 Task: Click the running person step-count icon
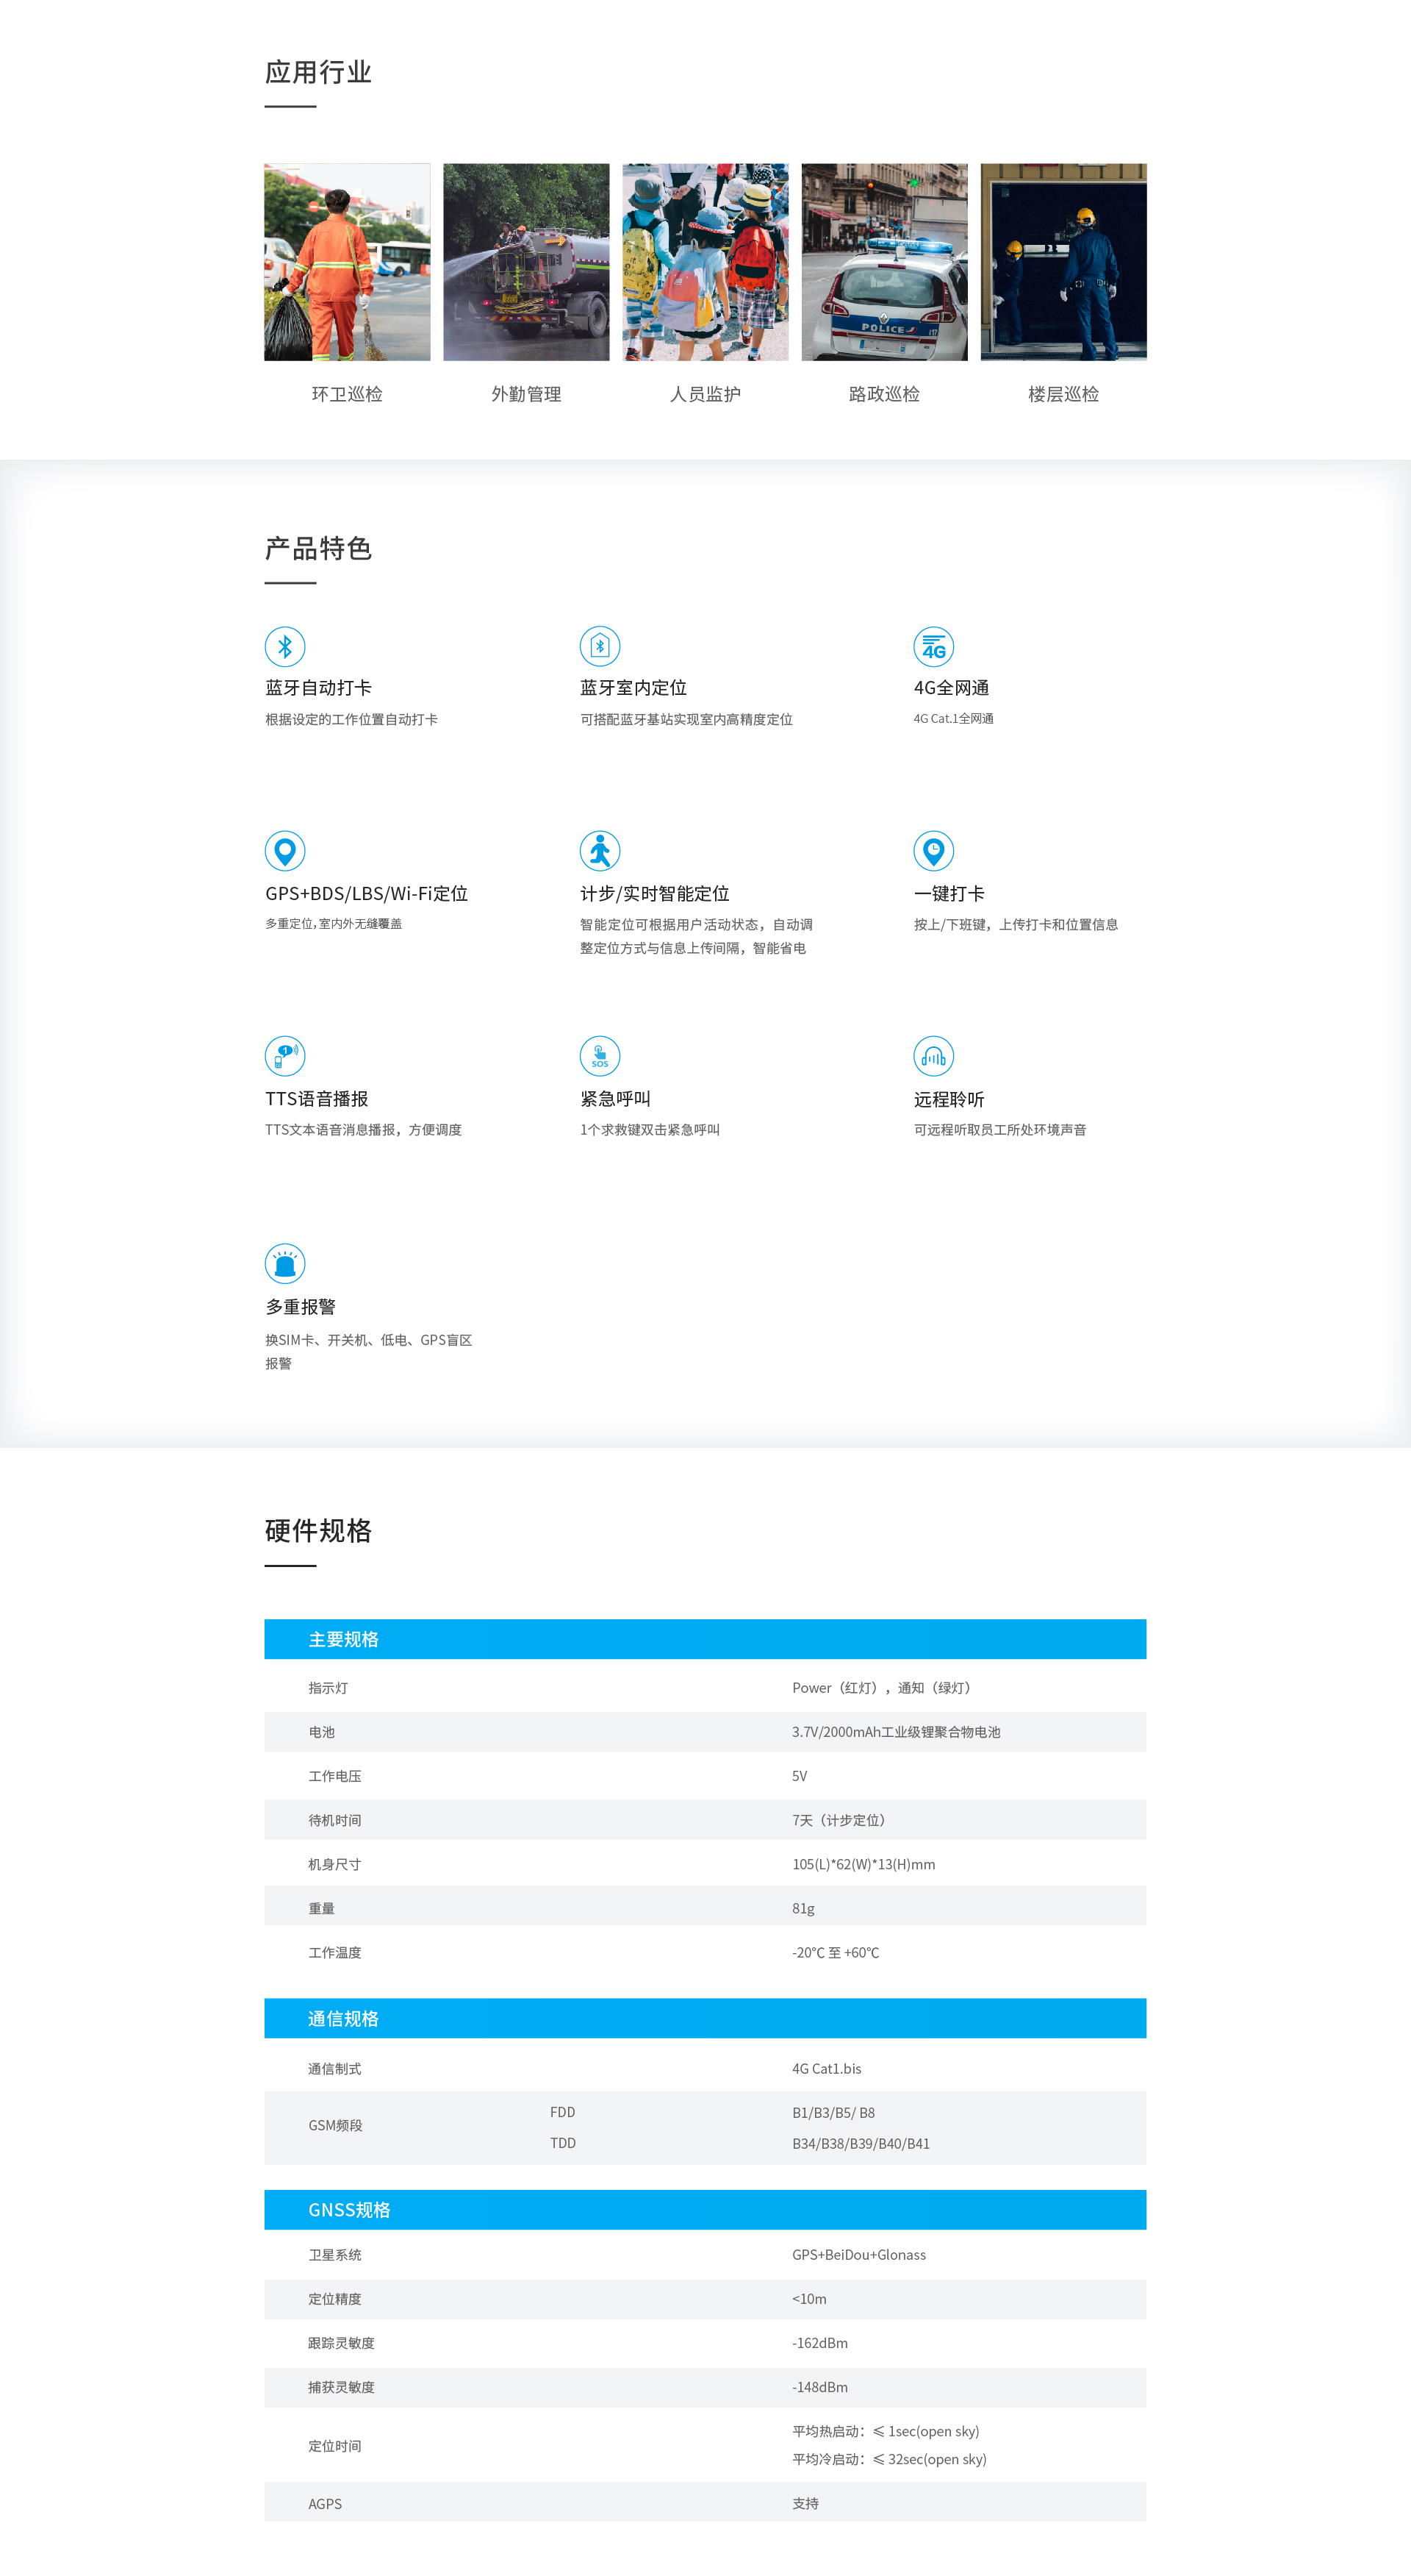point(600,851)
